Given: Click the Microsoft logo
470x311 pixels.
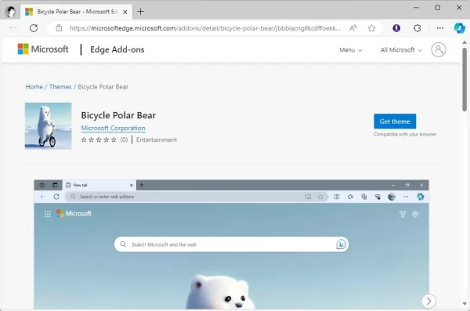Looking at the screenshot, I should (x=43, y=49).
